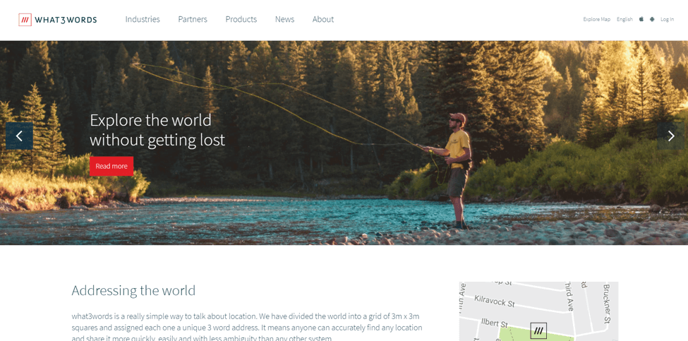The width and height of the screenshot is (688, 341).
Task: Go to the previous carousel slide arrow
Action: coord(19,136)
